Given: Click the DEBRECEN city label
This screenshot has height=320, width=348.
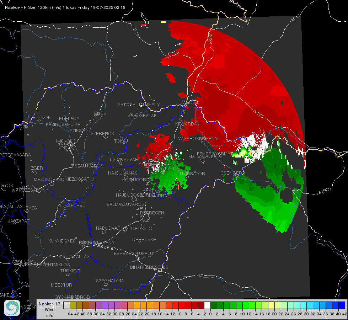Looking at the screenshot, I should click(x=152, y=213).
